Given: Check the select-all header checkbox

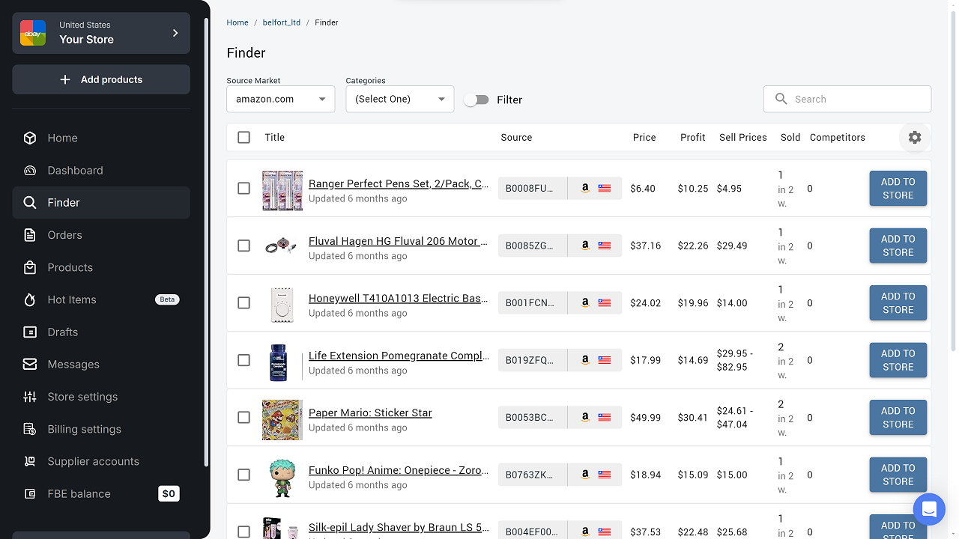Looking at the screenshot, I should [243, 138].
